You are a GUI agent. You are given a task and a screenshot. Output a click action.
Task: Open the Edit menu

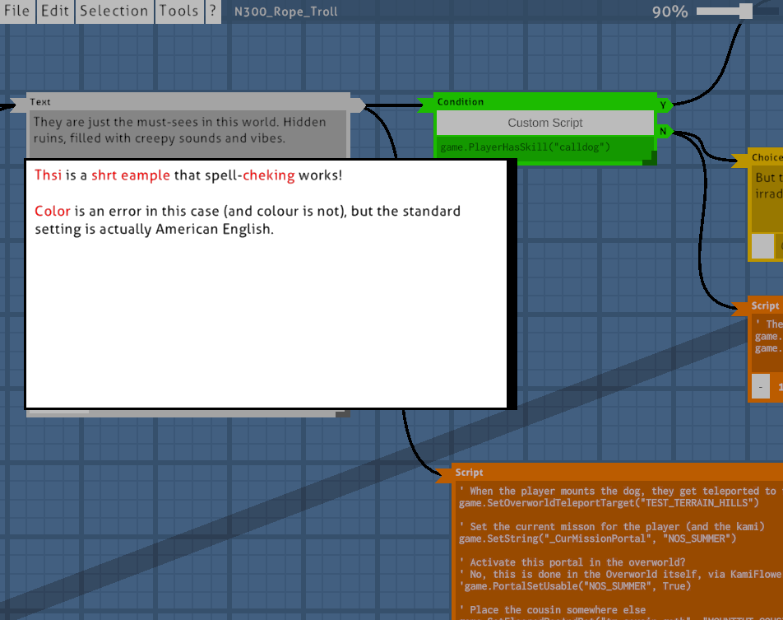click(55, 11)
